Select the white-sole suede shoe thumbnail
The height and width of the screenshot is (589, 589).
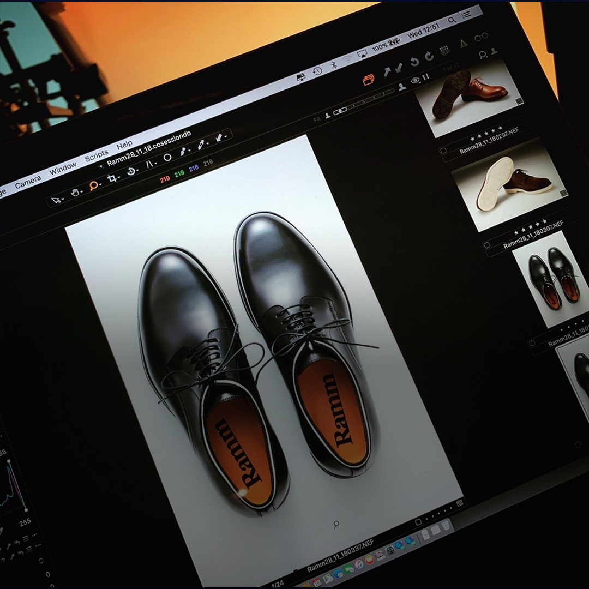tap(510, 185)
